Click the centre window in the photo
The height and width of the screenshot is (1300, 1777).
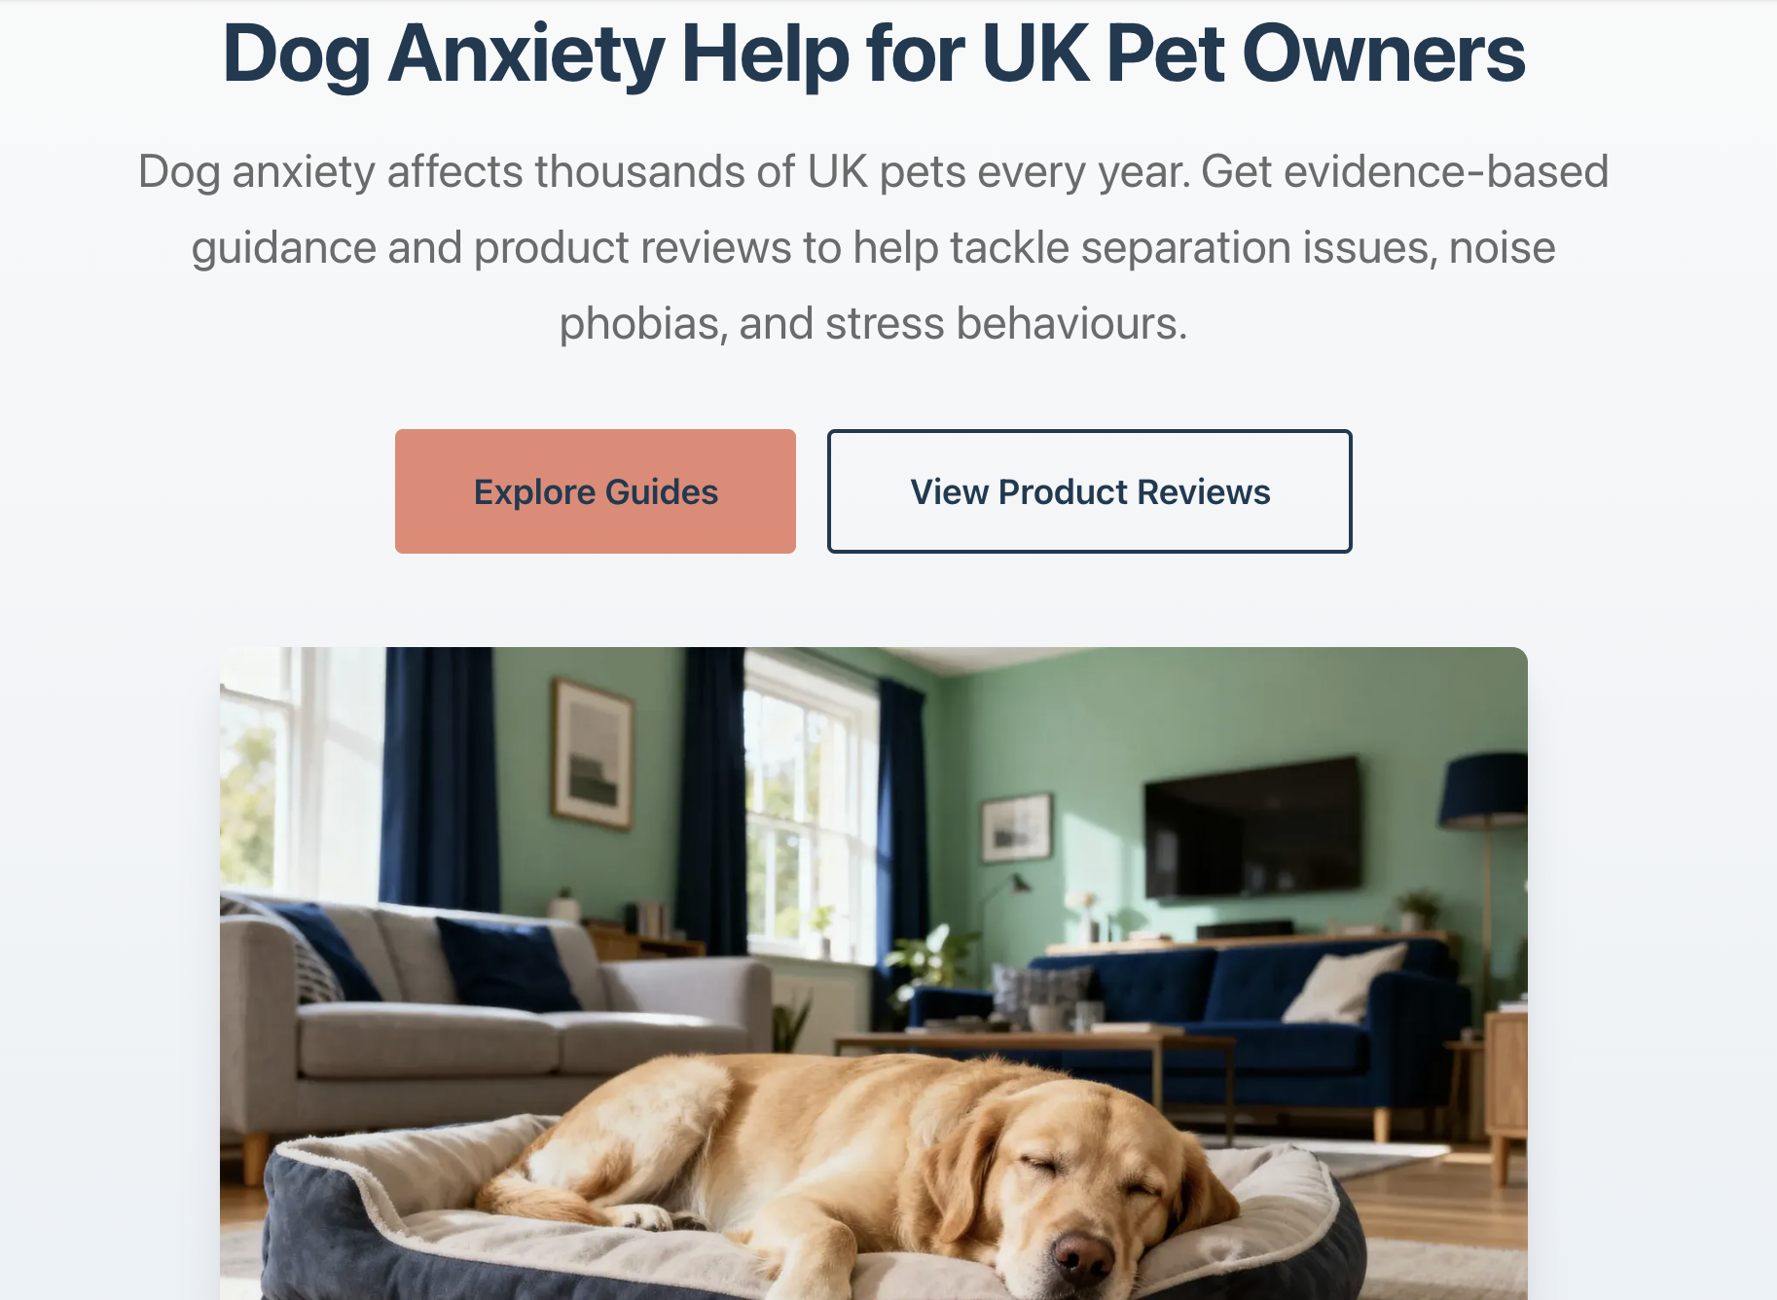tap(798, 808)
